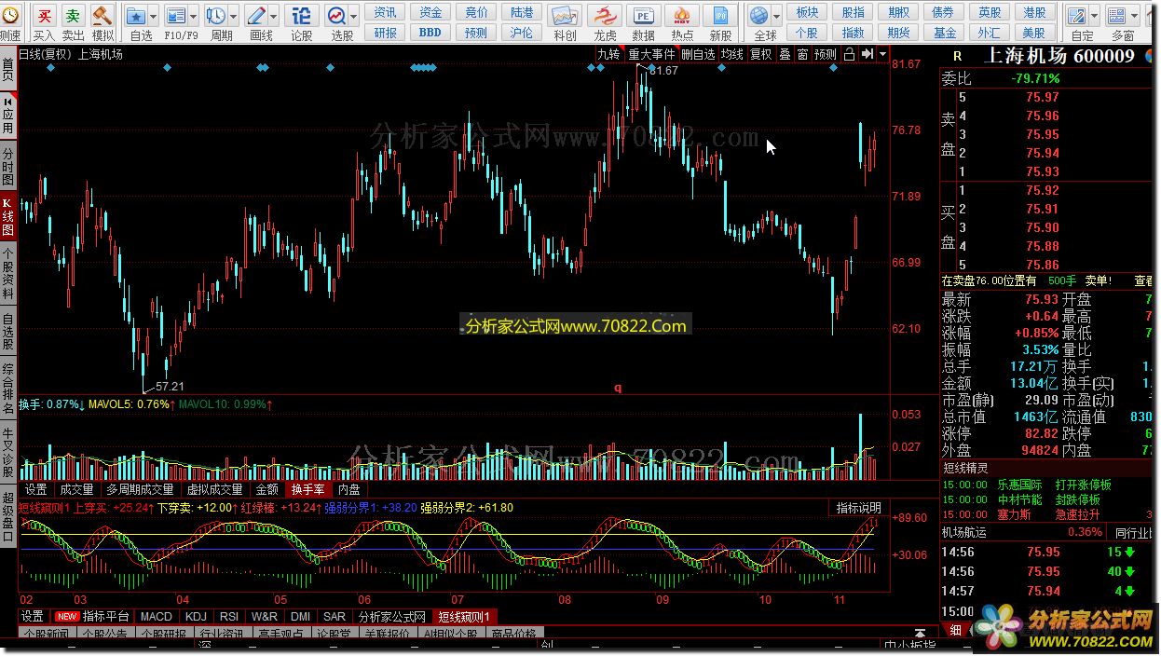This screenshot has height=656, width=1161.
Task: Toggle the 窗 window option
Action: click(x=802, y=54)
